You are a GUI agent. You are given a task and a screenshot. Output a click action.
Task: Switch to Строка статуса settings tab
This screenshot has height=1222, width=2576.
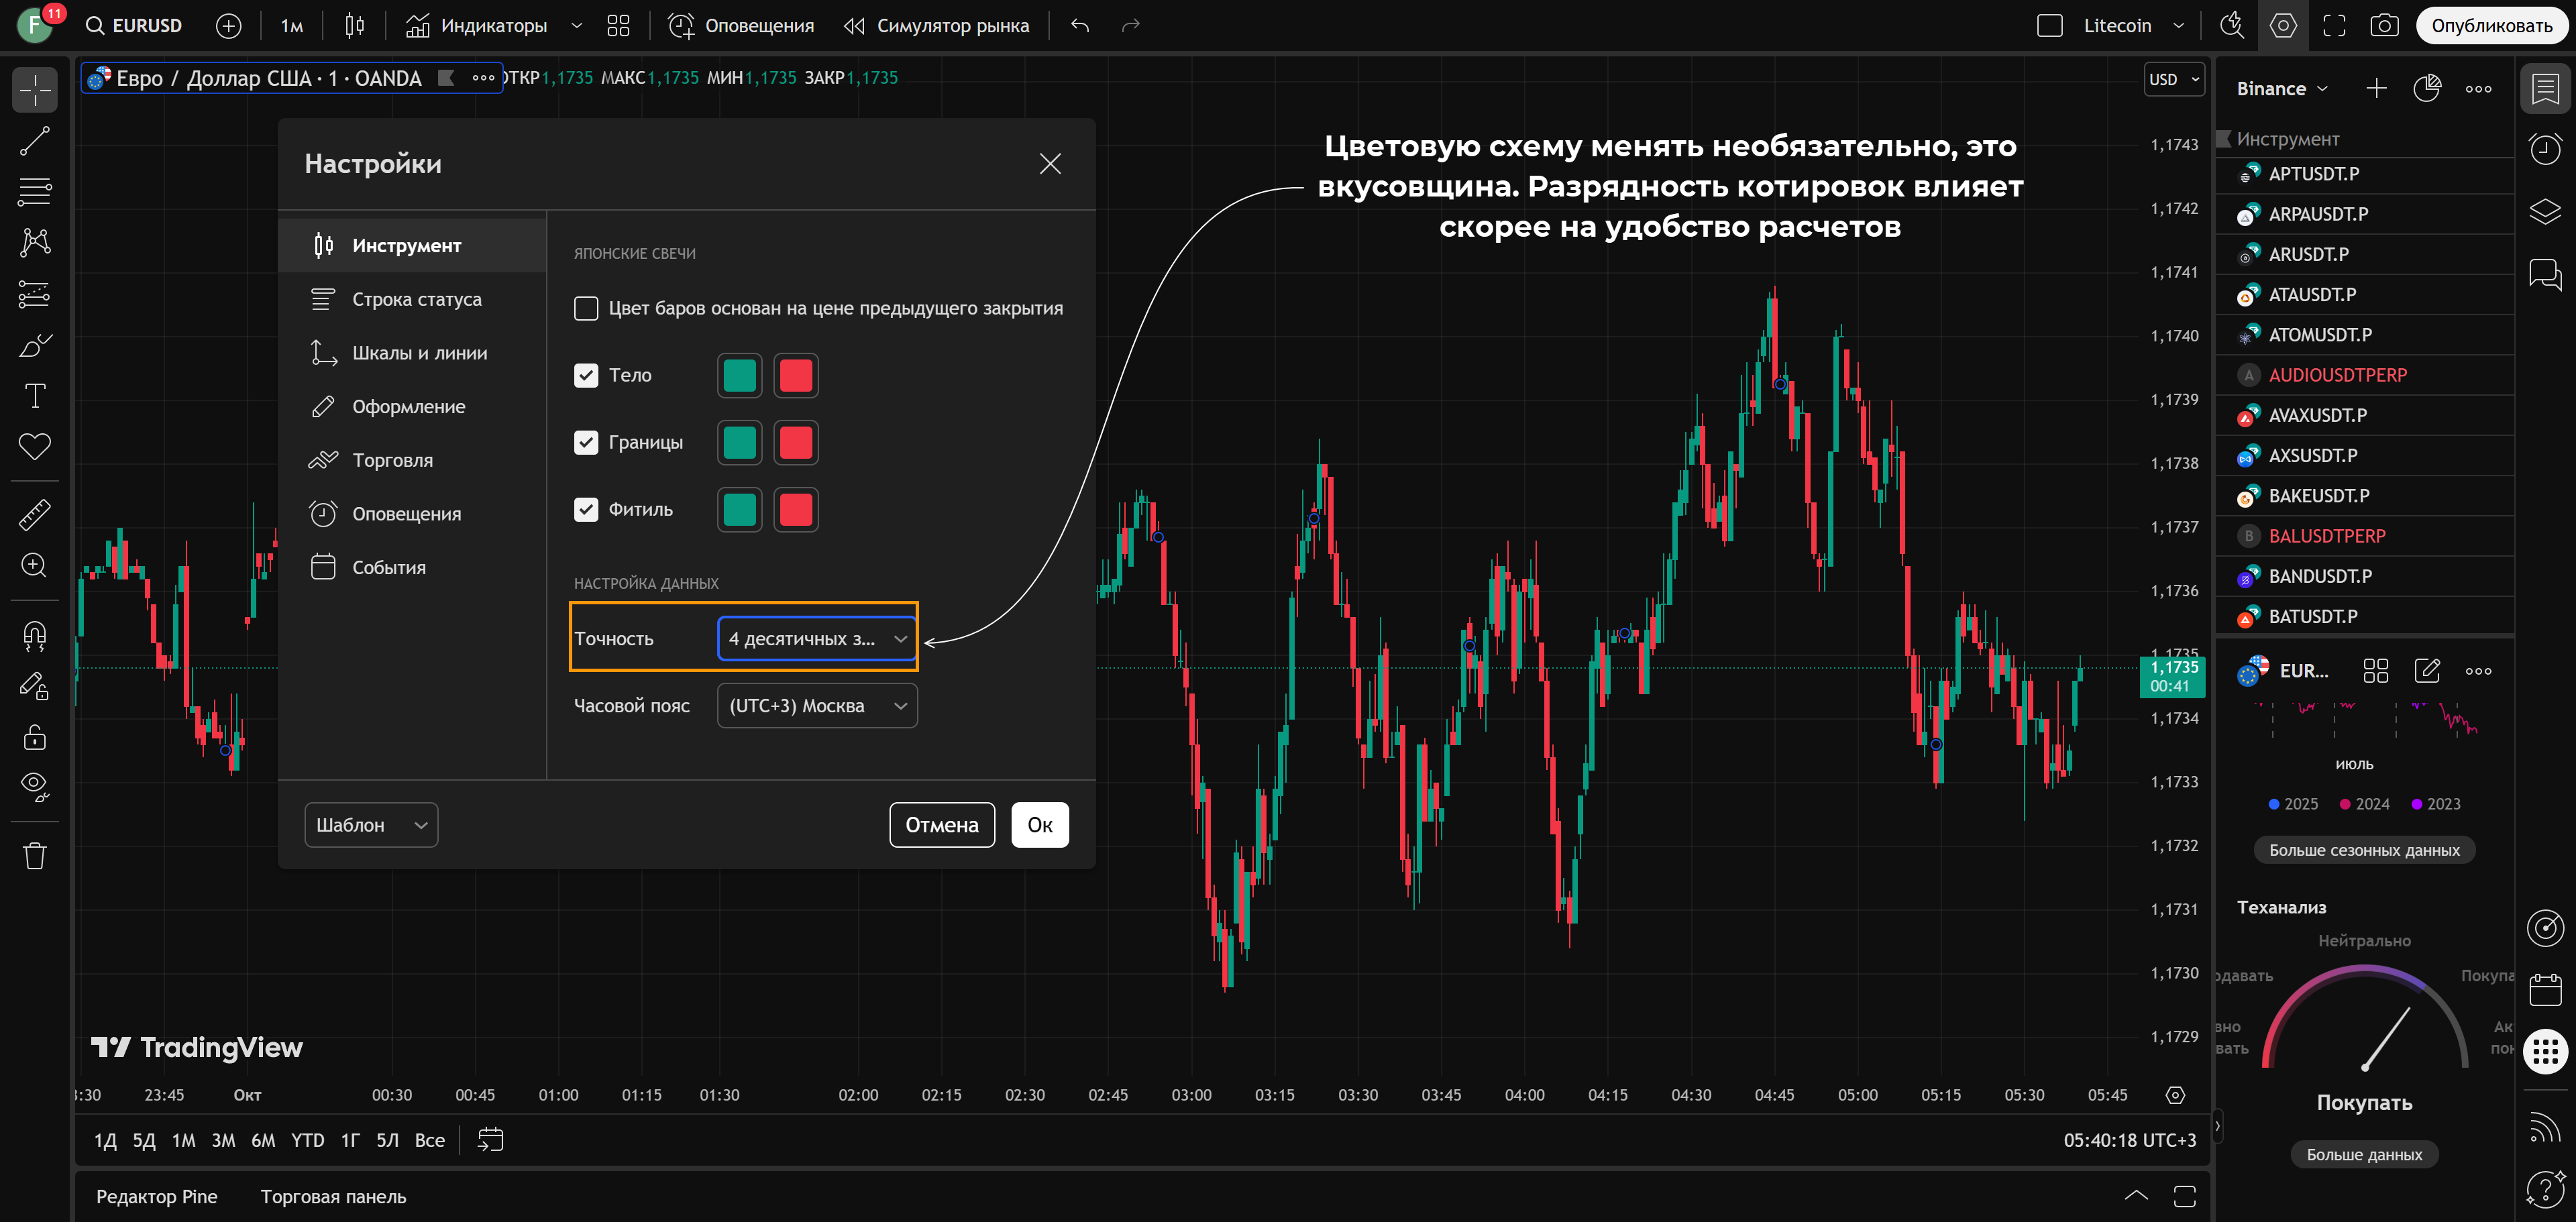click(x=416, y=299)
